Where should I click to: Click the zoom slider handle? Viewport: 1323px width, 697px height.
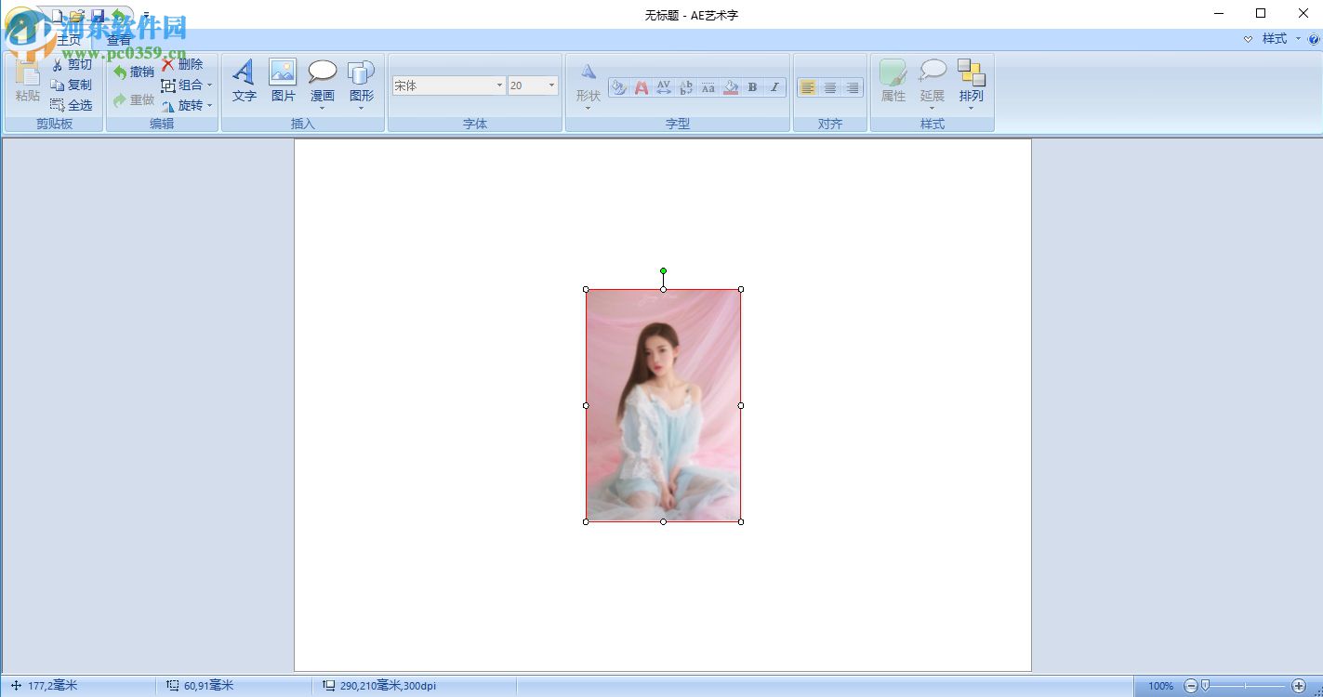pyautogui.click(x=1205, y=686)
